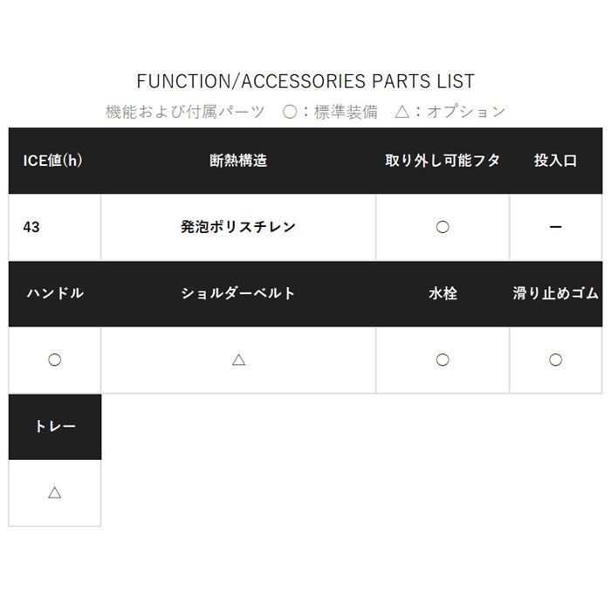Click the 投入口 header cell
Screen dimensions: 611x611
pyautogui.click(x=556, y=161)
